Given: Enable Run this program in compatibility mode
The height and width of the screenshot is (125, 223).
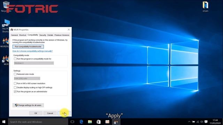Looking at the screenshot, I should point(15,59).
